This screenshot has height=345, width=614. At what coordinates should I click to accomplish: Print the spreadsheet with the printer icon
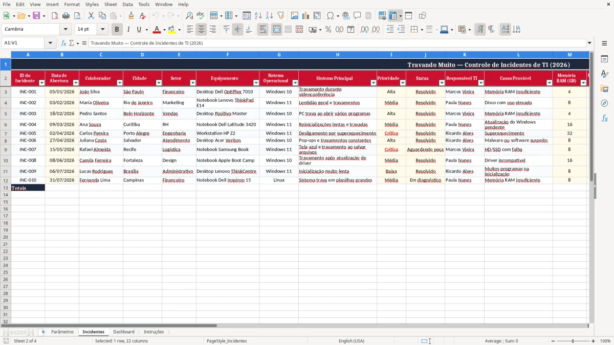click(x=66, y=16)
